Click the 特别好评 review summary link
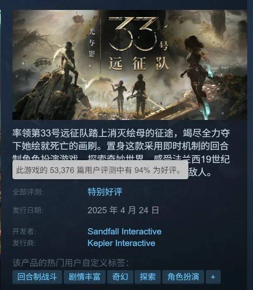The image size is (253, 290). pyautogui.click(x=105, y=192)
